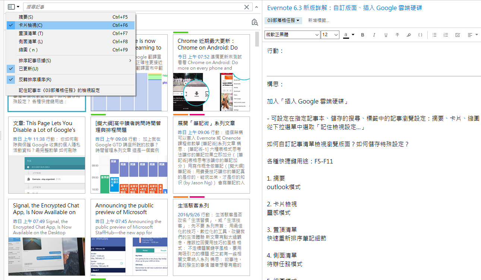481x280 pixels.
Task: Insert a checkbox to-do item
Action: (458, 35)
